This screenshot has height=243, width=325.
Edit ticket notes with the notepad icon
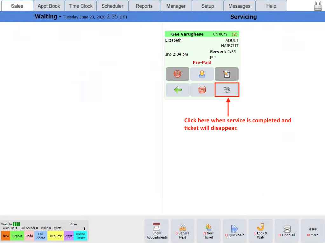coord(227,74)
